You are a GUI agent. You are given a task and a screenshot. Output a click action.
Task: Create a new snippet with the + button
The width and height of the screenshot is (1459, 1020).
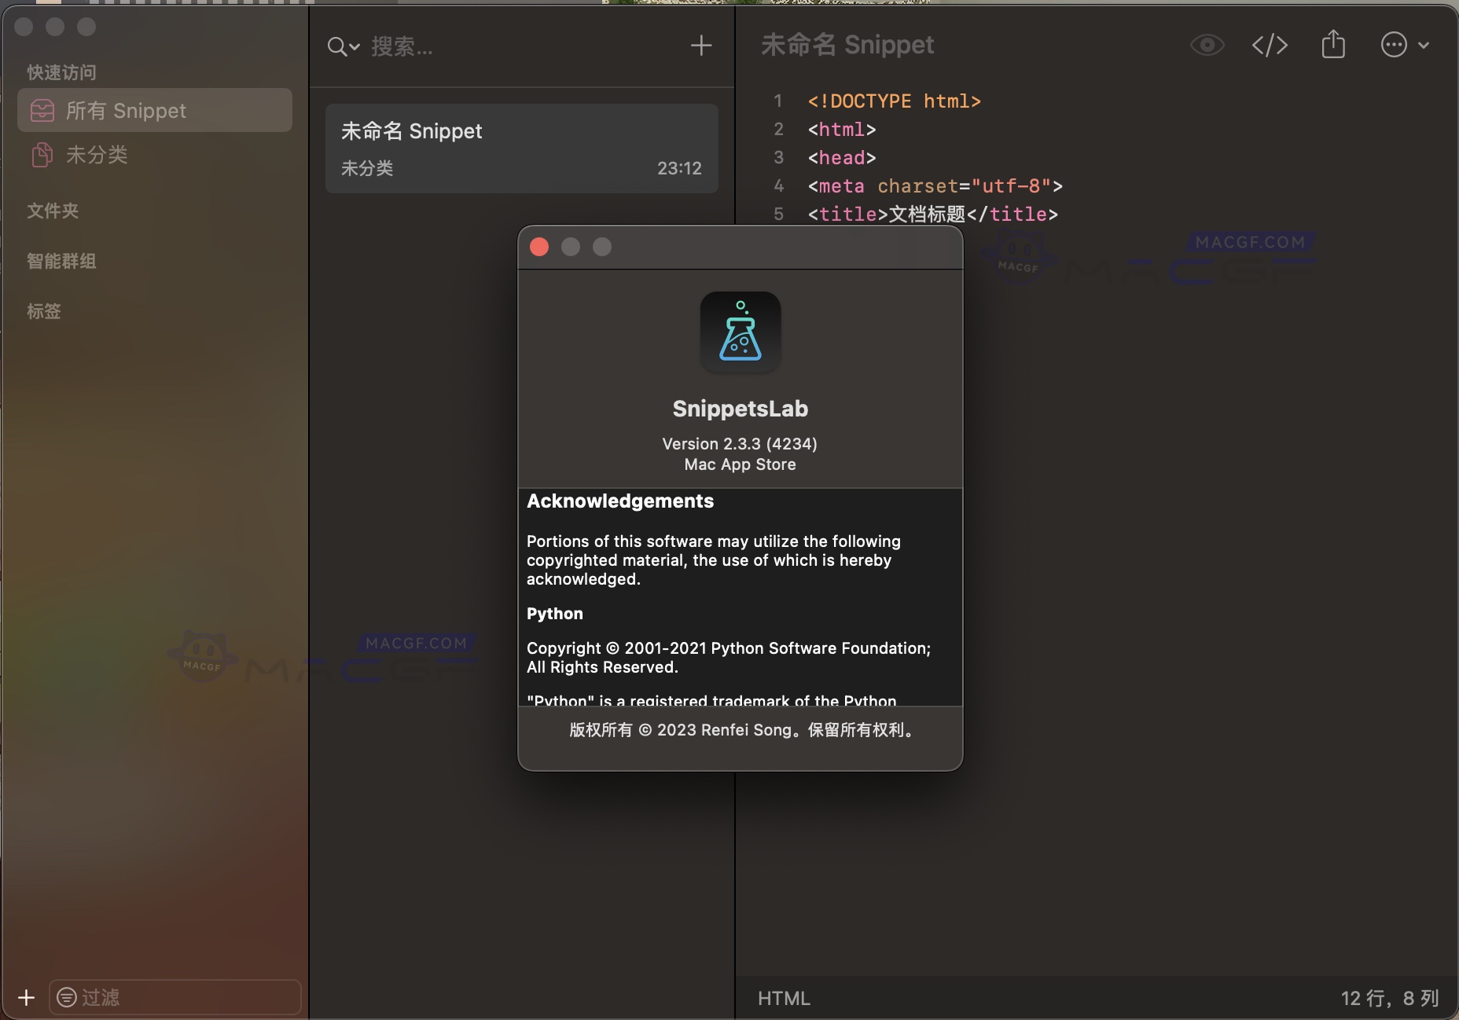[x=701, y=45]
